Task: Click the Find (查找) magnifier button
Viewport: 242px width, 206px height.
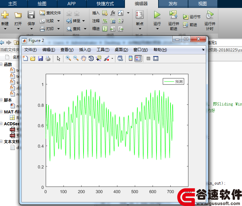Action: click(x=73, y=29)
